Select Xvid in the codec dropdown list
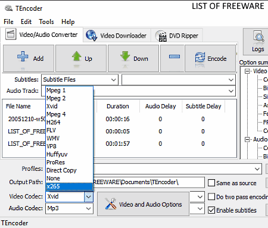268x228 pixels. click(x=69, y=106)
